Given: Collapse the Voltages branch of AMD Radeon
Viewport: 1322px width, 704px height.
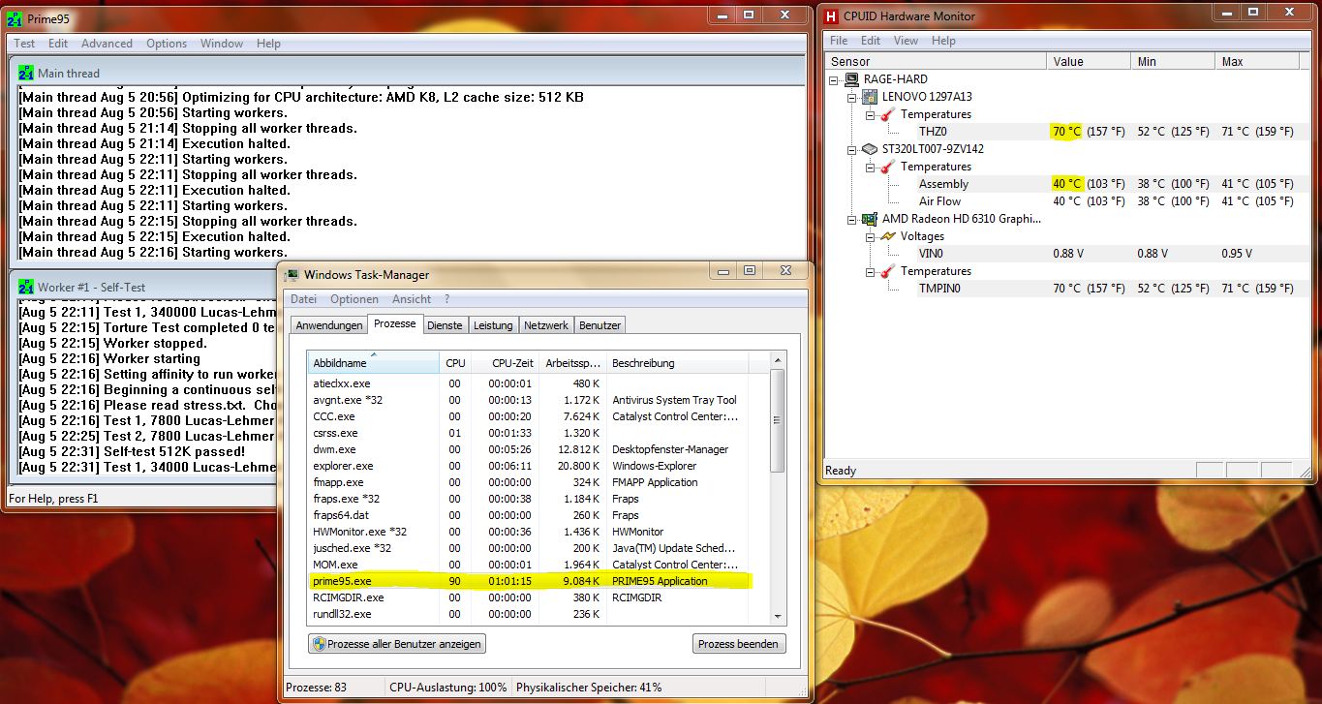Looking at the screenshot, I should coord(871,235).
